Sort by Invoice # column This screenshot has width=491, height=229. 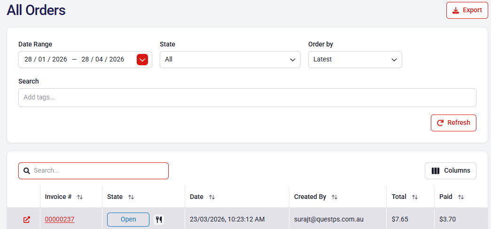pyautogui.click(x=80, y=197)
